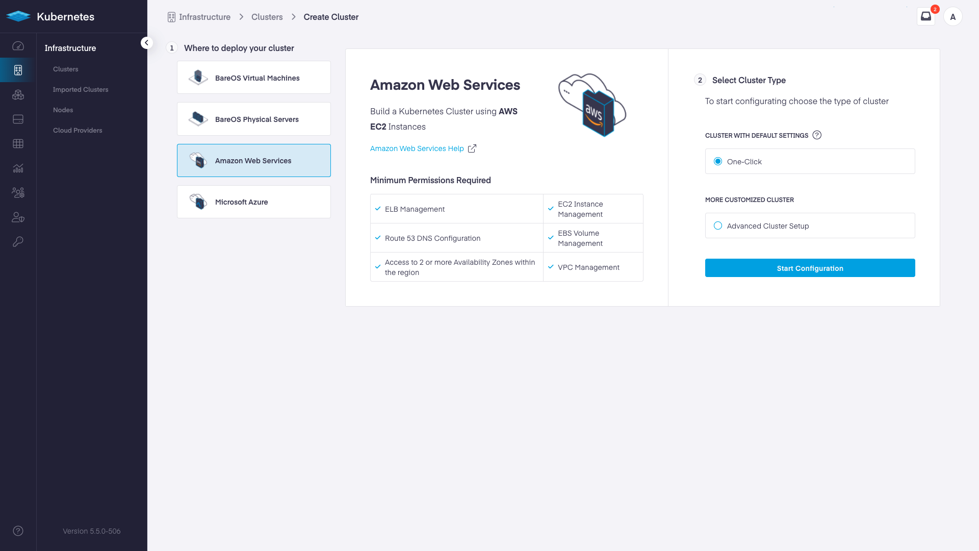Viewport: 979px width, 551px height.
Task: Open the Infrastructure icon in left rail
Action: point(18,70)
